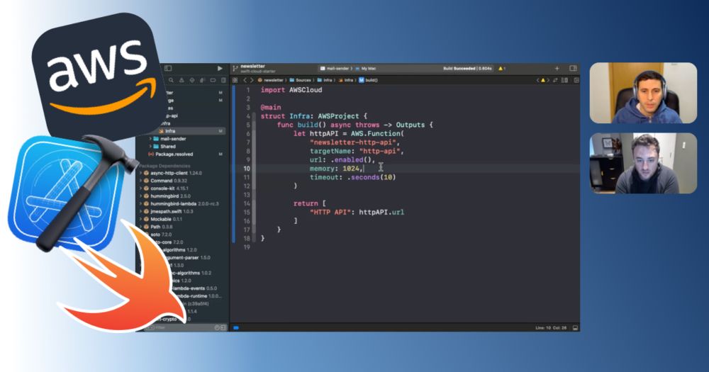Click the build() breadcrumb item
This screenshot has height=372, width=709.
point(369,80)
